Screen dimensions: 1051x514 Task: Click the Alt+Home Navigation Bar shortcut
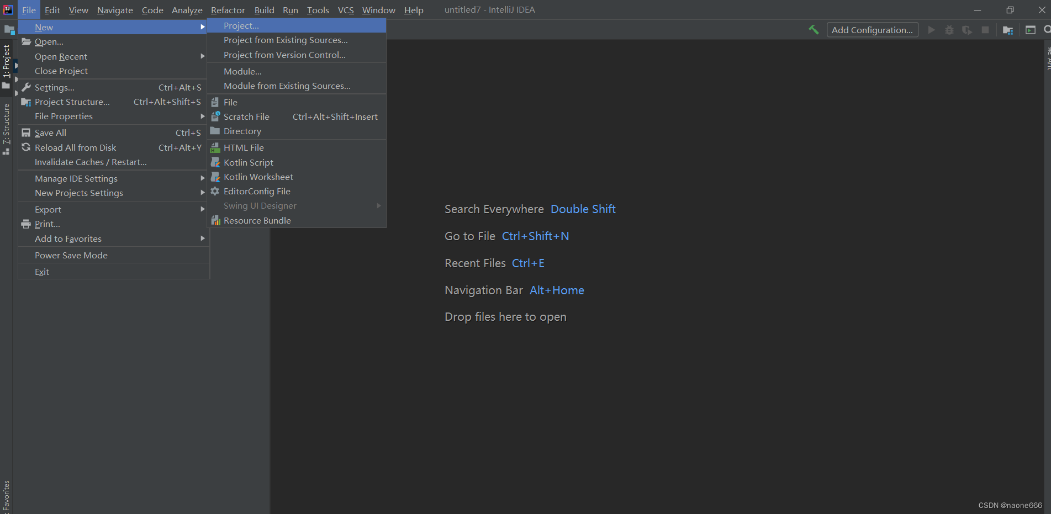[557, 290]
